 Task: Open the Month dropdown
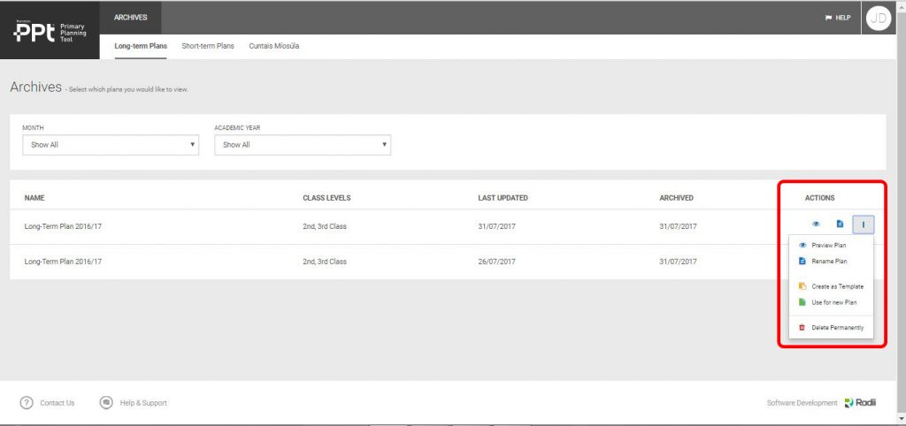click(111, 145)
